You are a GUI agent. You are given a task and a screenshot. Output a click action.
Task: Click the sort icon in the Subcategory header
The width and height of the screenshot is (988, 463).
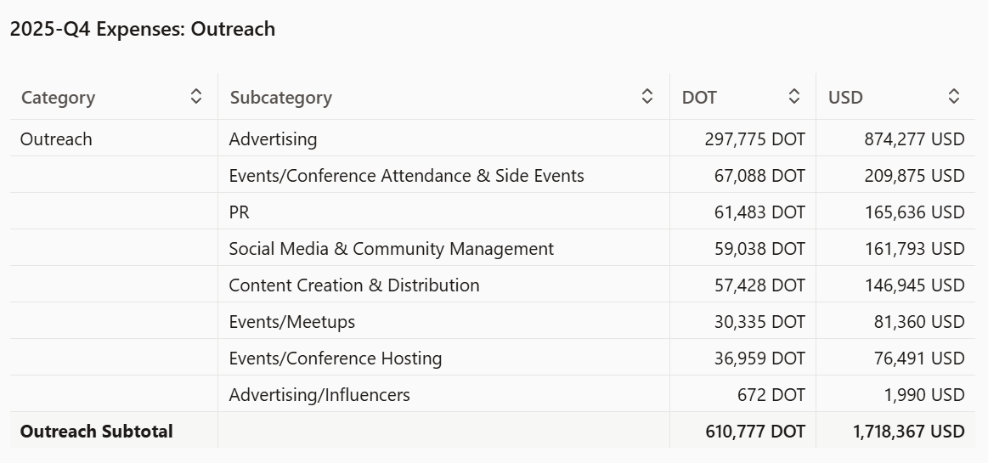point(647,97)
